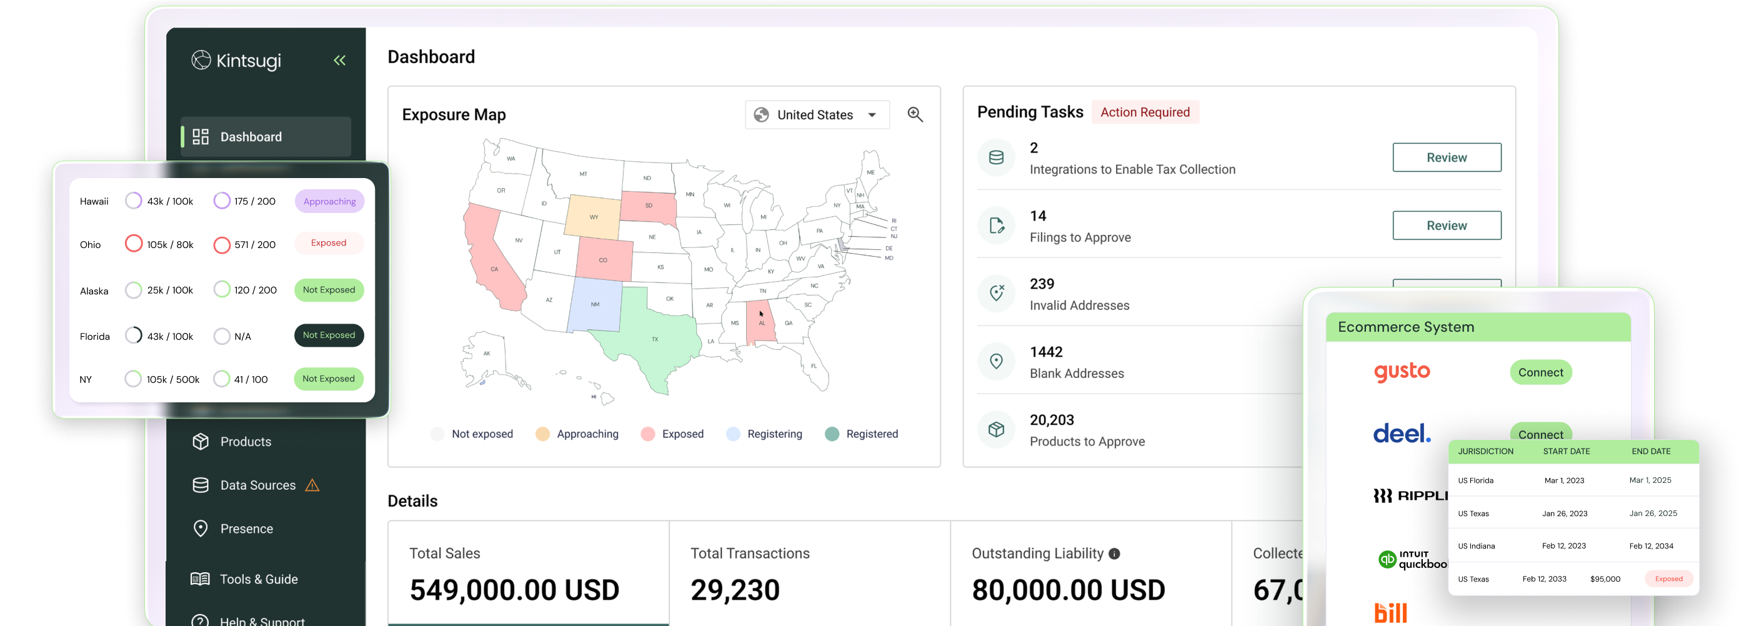Screen dimensions: 1759x626
Task: Review Integrations to Enable Tax Collection
Action: [x=1447, y=157]
